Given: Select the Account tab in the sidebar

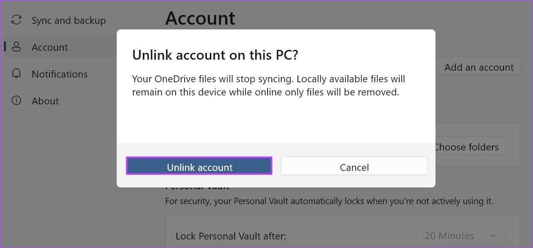Looking at the screenshot, I should [x=50, y=47].
